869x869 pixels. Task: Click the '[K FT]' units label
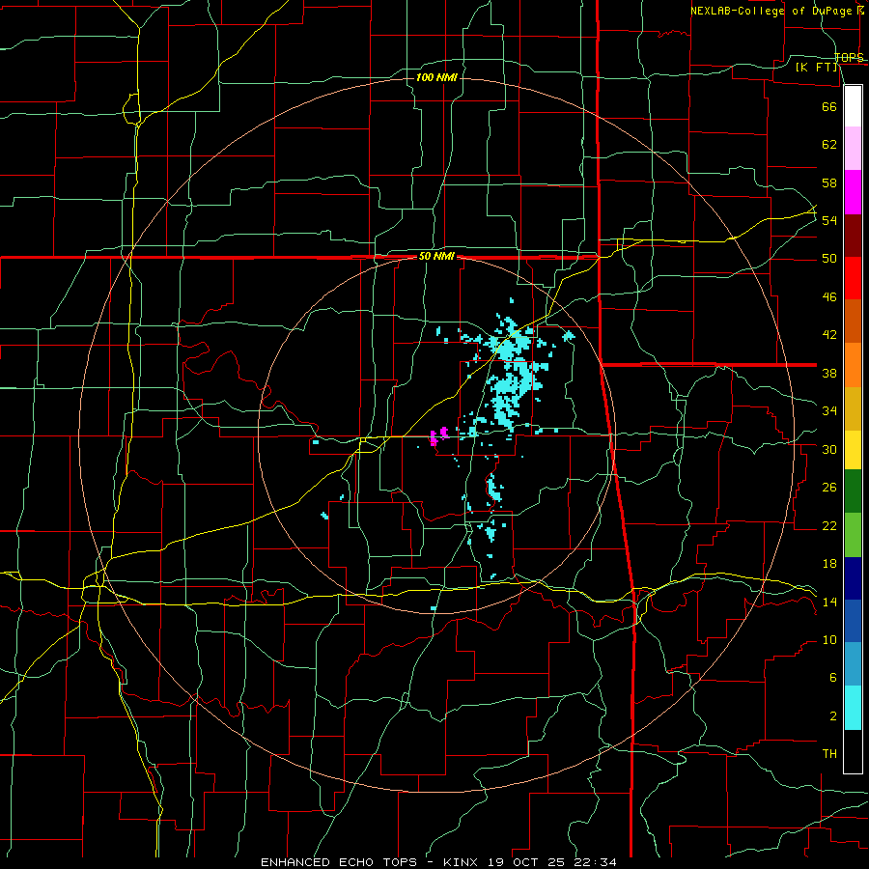[x=816, y=68]
